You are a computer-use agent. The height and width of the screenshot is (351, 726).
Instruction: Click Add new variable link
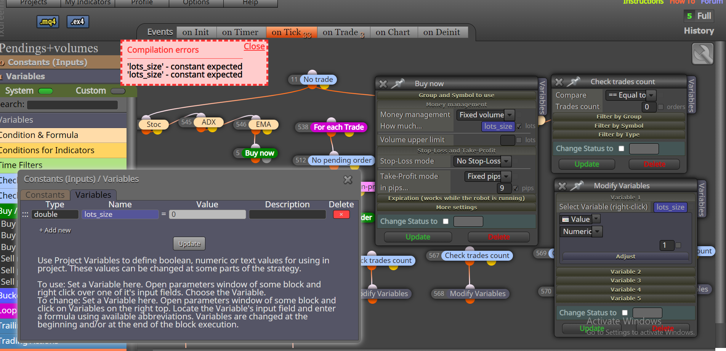(55, 231)
